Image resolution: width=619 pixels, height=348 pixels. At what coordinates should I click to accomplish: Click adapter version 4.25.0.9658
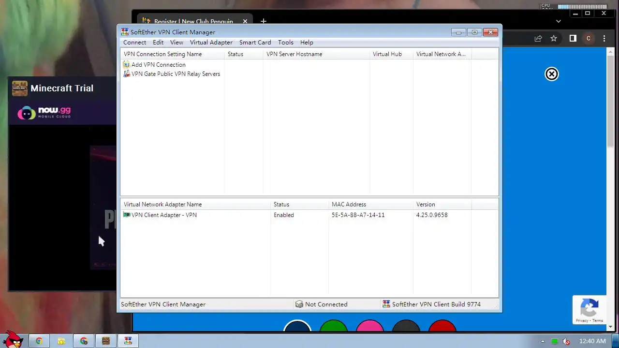coord(432,215)
